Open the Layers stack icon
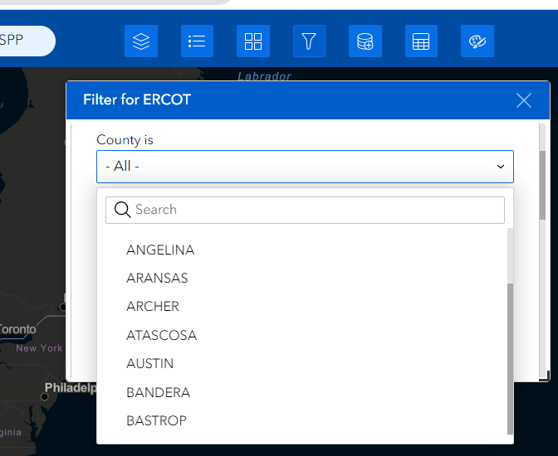Screen dimensions: 558x456 pyautogui.click(x=141, y=41)
